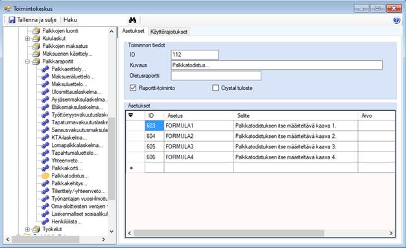This screenshot has width=406, height=248.
Task: Click the Asetus column header
Action: point(199,116)
